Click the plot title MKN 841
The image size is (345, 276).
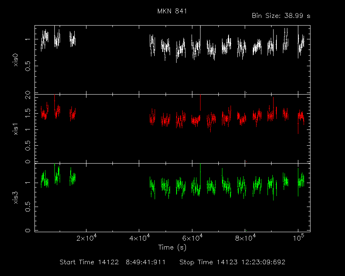pyautogui.click(x=172, y=11)
